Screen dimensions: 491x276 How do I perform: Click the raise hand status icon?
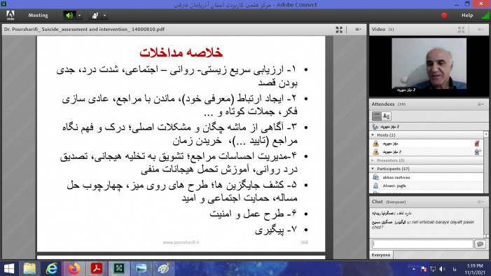95,15
